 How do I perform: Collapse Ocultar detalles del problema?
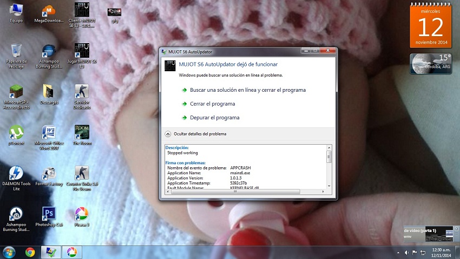tap(168, 134)
